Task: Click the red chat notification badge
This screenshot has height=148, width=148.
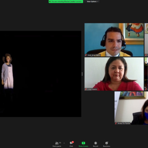Action: pyautogui.click(x=73, y=142)
